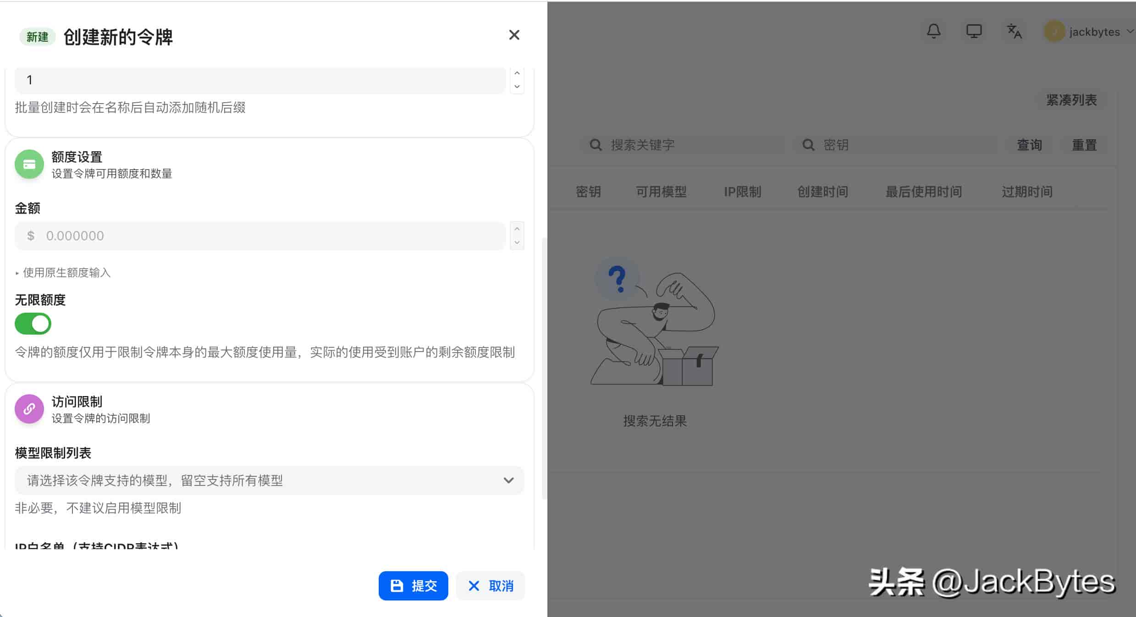Image resolution: width=1136 pixels, height=617 pixels.
Task: Close the create new token panel
Action: pos(514,35)
